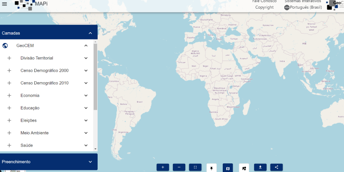Share the map
Screen dimensions: 344x172
pos(276,167)
